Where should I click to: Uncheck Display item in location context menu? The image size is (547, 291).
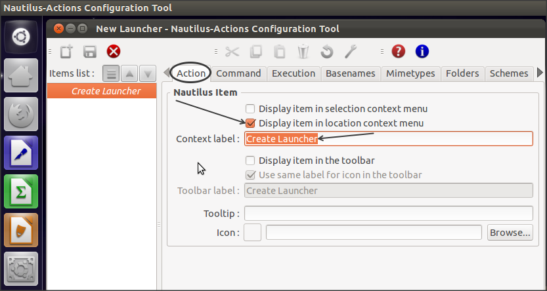click(250, 123)
